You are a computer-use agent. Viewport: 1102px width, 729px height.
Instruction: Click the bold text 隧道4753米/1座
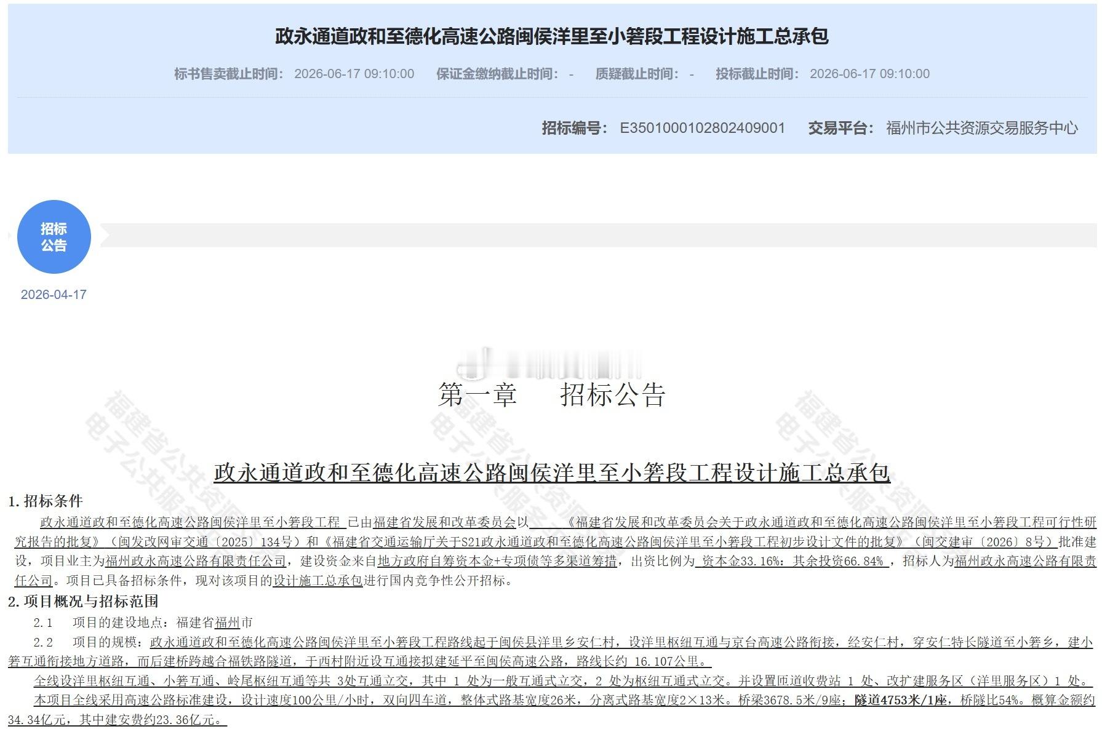(x=901, y=700)
